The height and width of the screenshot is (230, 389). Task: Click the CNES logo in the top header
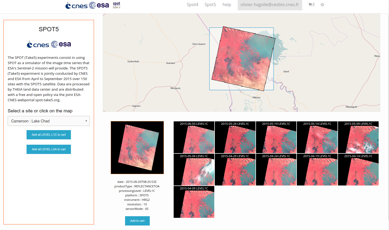point(76,5)
